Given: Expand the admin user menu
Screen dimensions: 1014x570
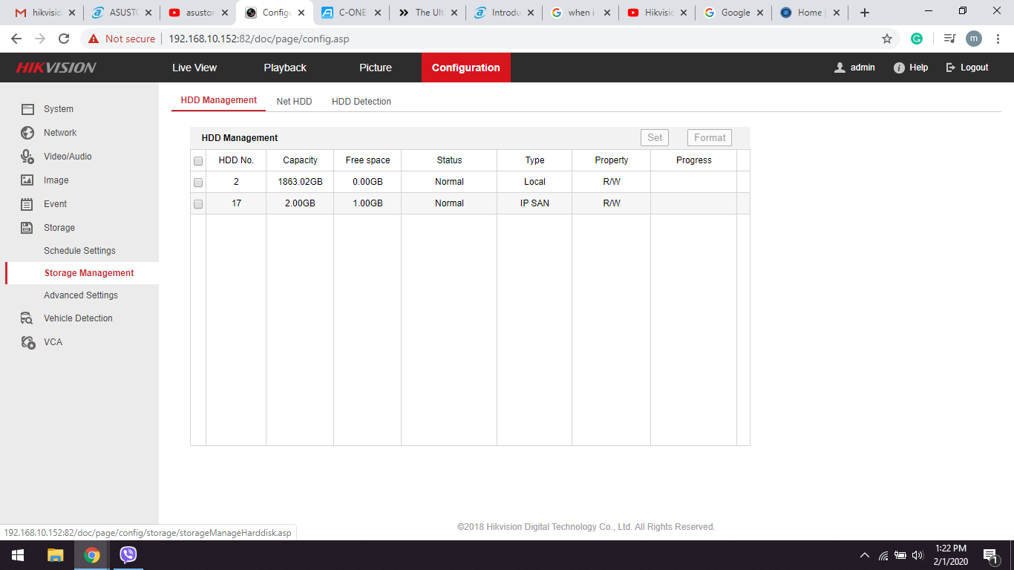Looking at the screenshot, I should tap(854, 68).
